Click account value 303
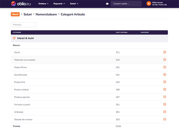179x128 pixels. click(x=117, y=119)
